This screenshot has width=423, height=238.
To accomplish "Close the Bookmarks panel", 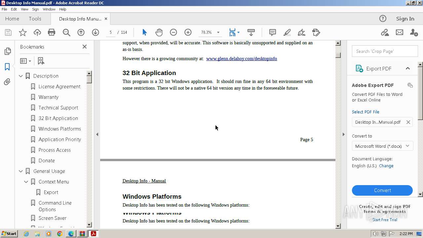I will [x=85, y=47].
